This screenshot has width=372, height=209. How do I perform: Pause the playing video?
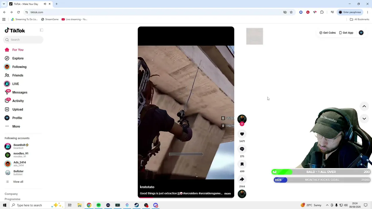186,112
